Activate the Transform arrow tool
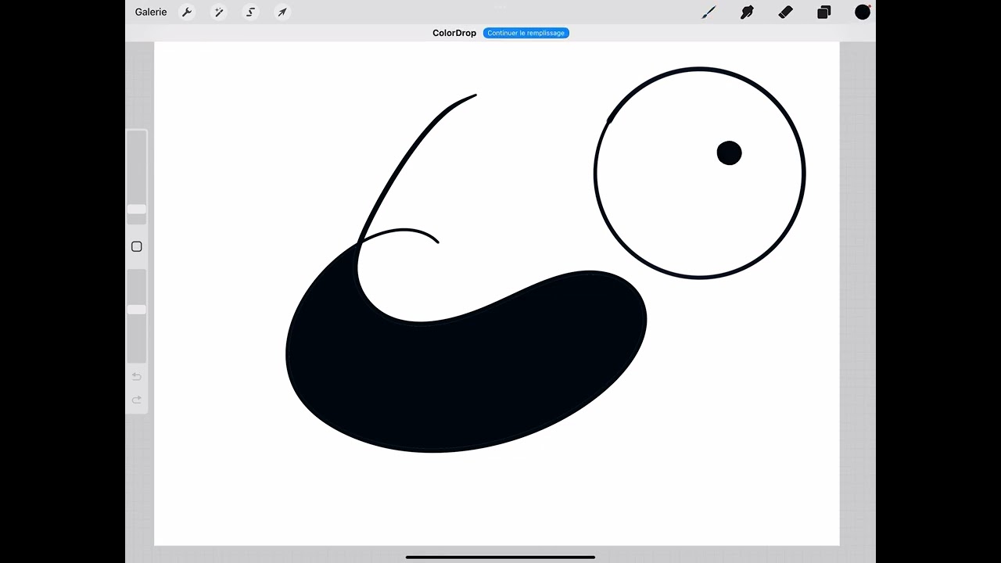 282,12
